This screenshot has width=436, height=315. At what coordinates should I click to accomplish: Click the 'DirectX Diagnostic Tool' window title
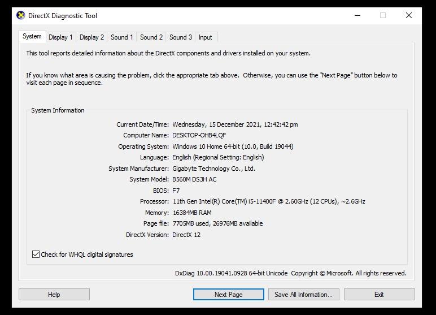pyautogui.click(x=63, y=16)
